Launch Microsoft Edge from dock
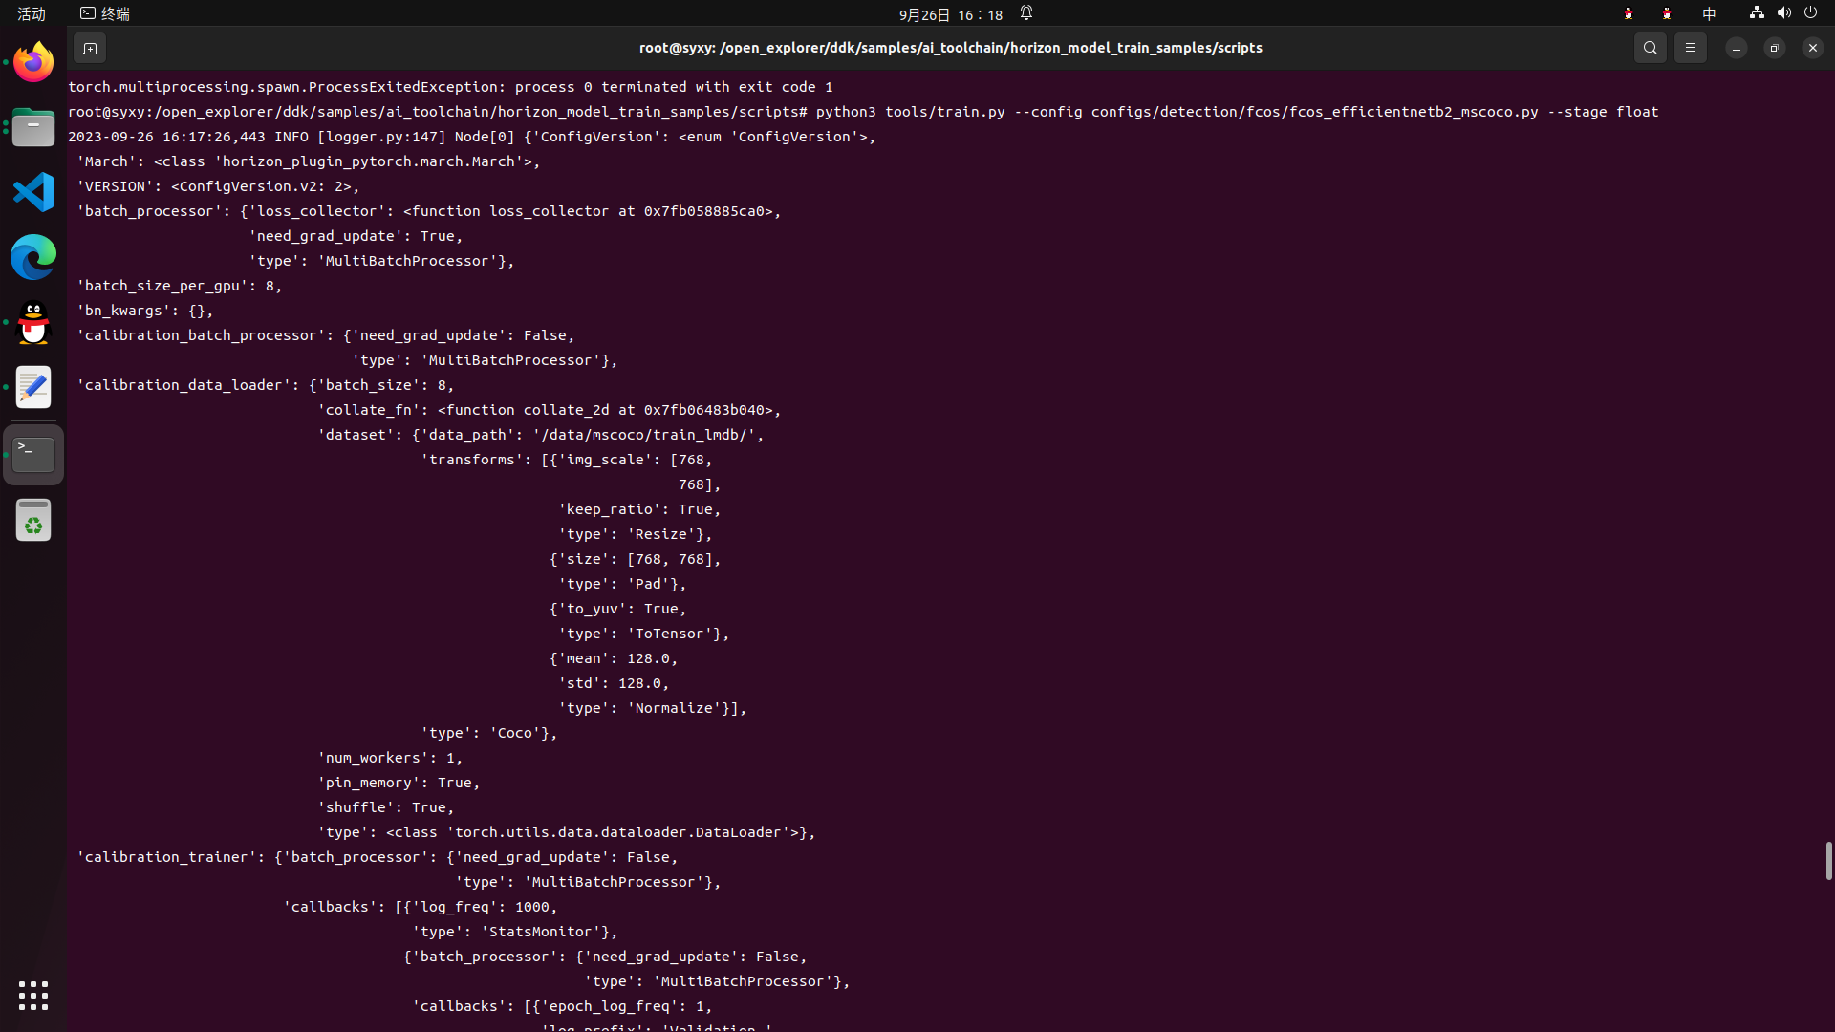 click(33, 257)
